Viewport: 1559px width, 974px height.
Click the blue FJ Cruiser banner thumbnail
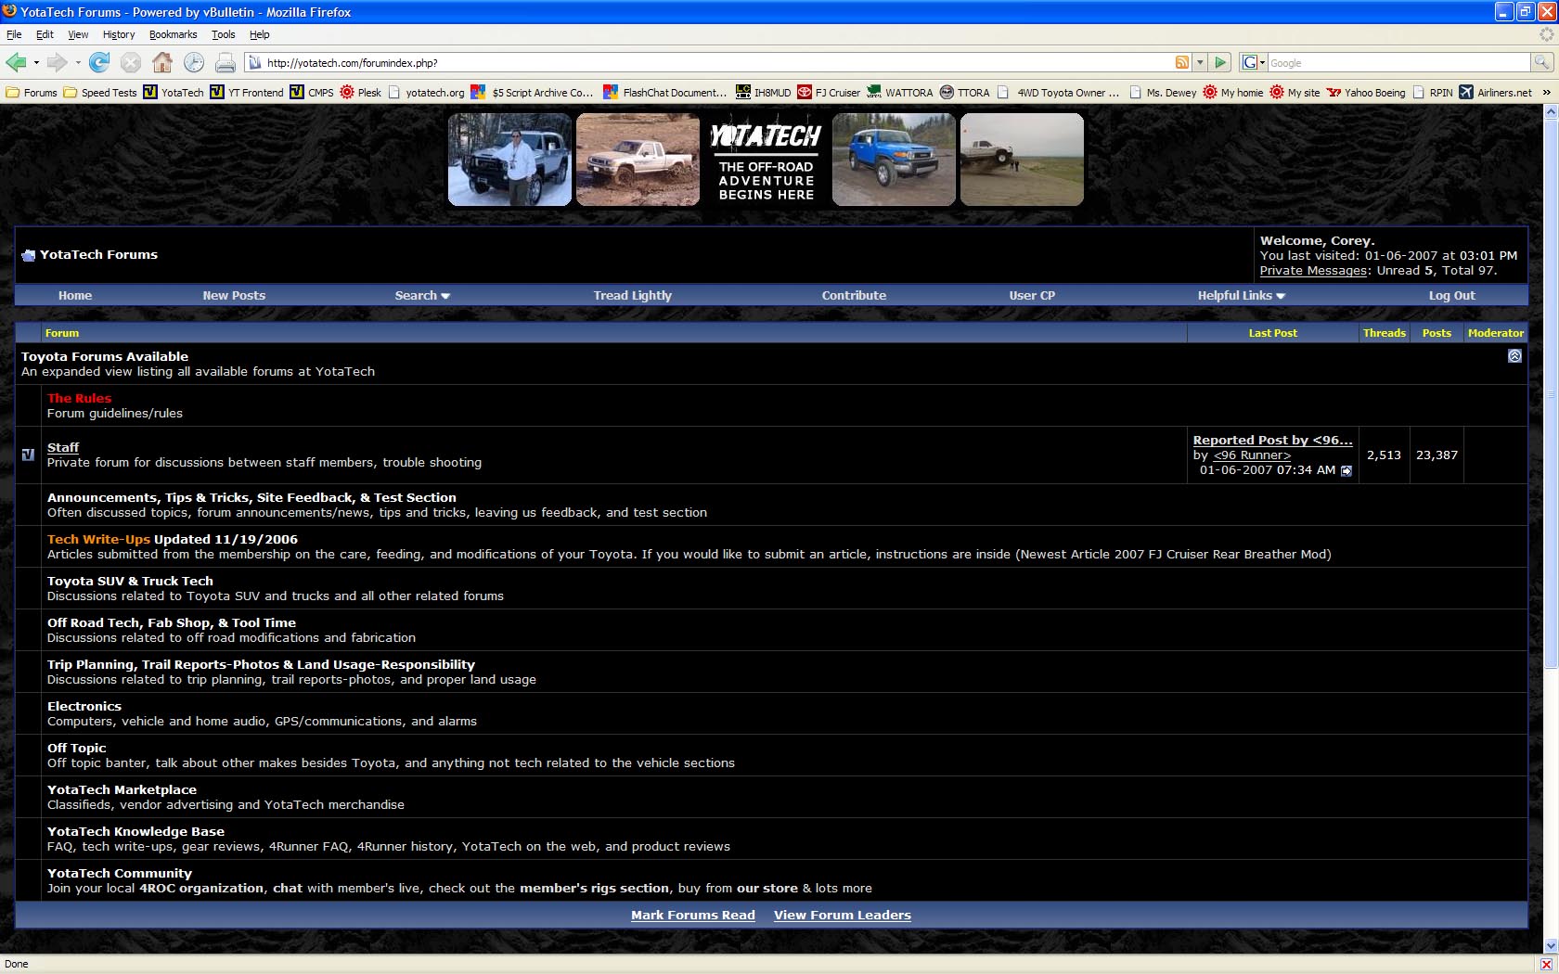point(894,160)
